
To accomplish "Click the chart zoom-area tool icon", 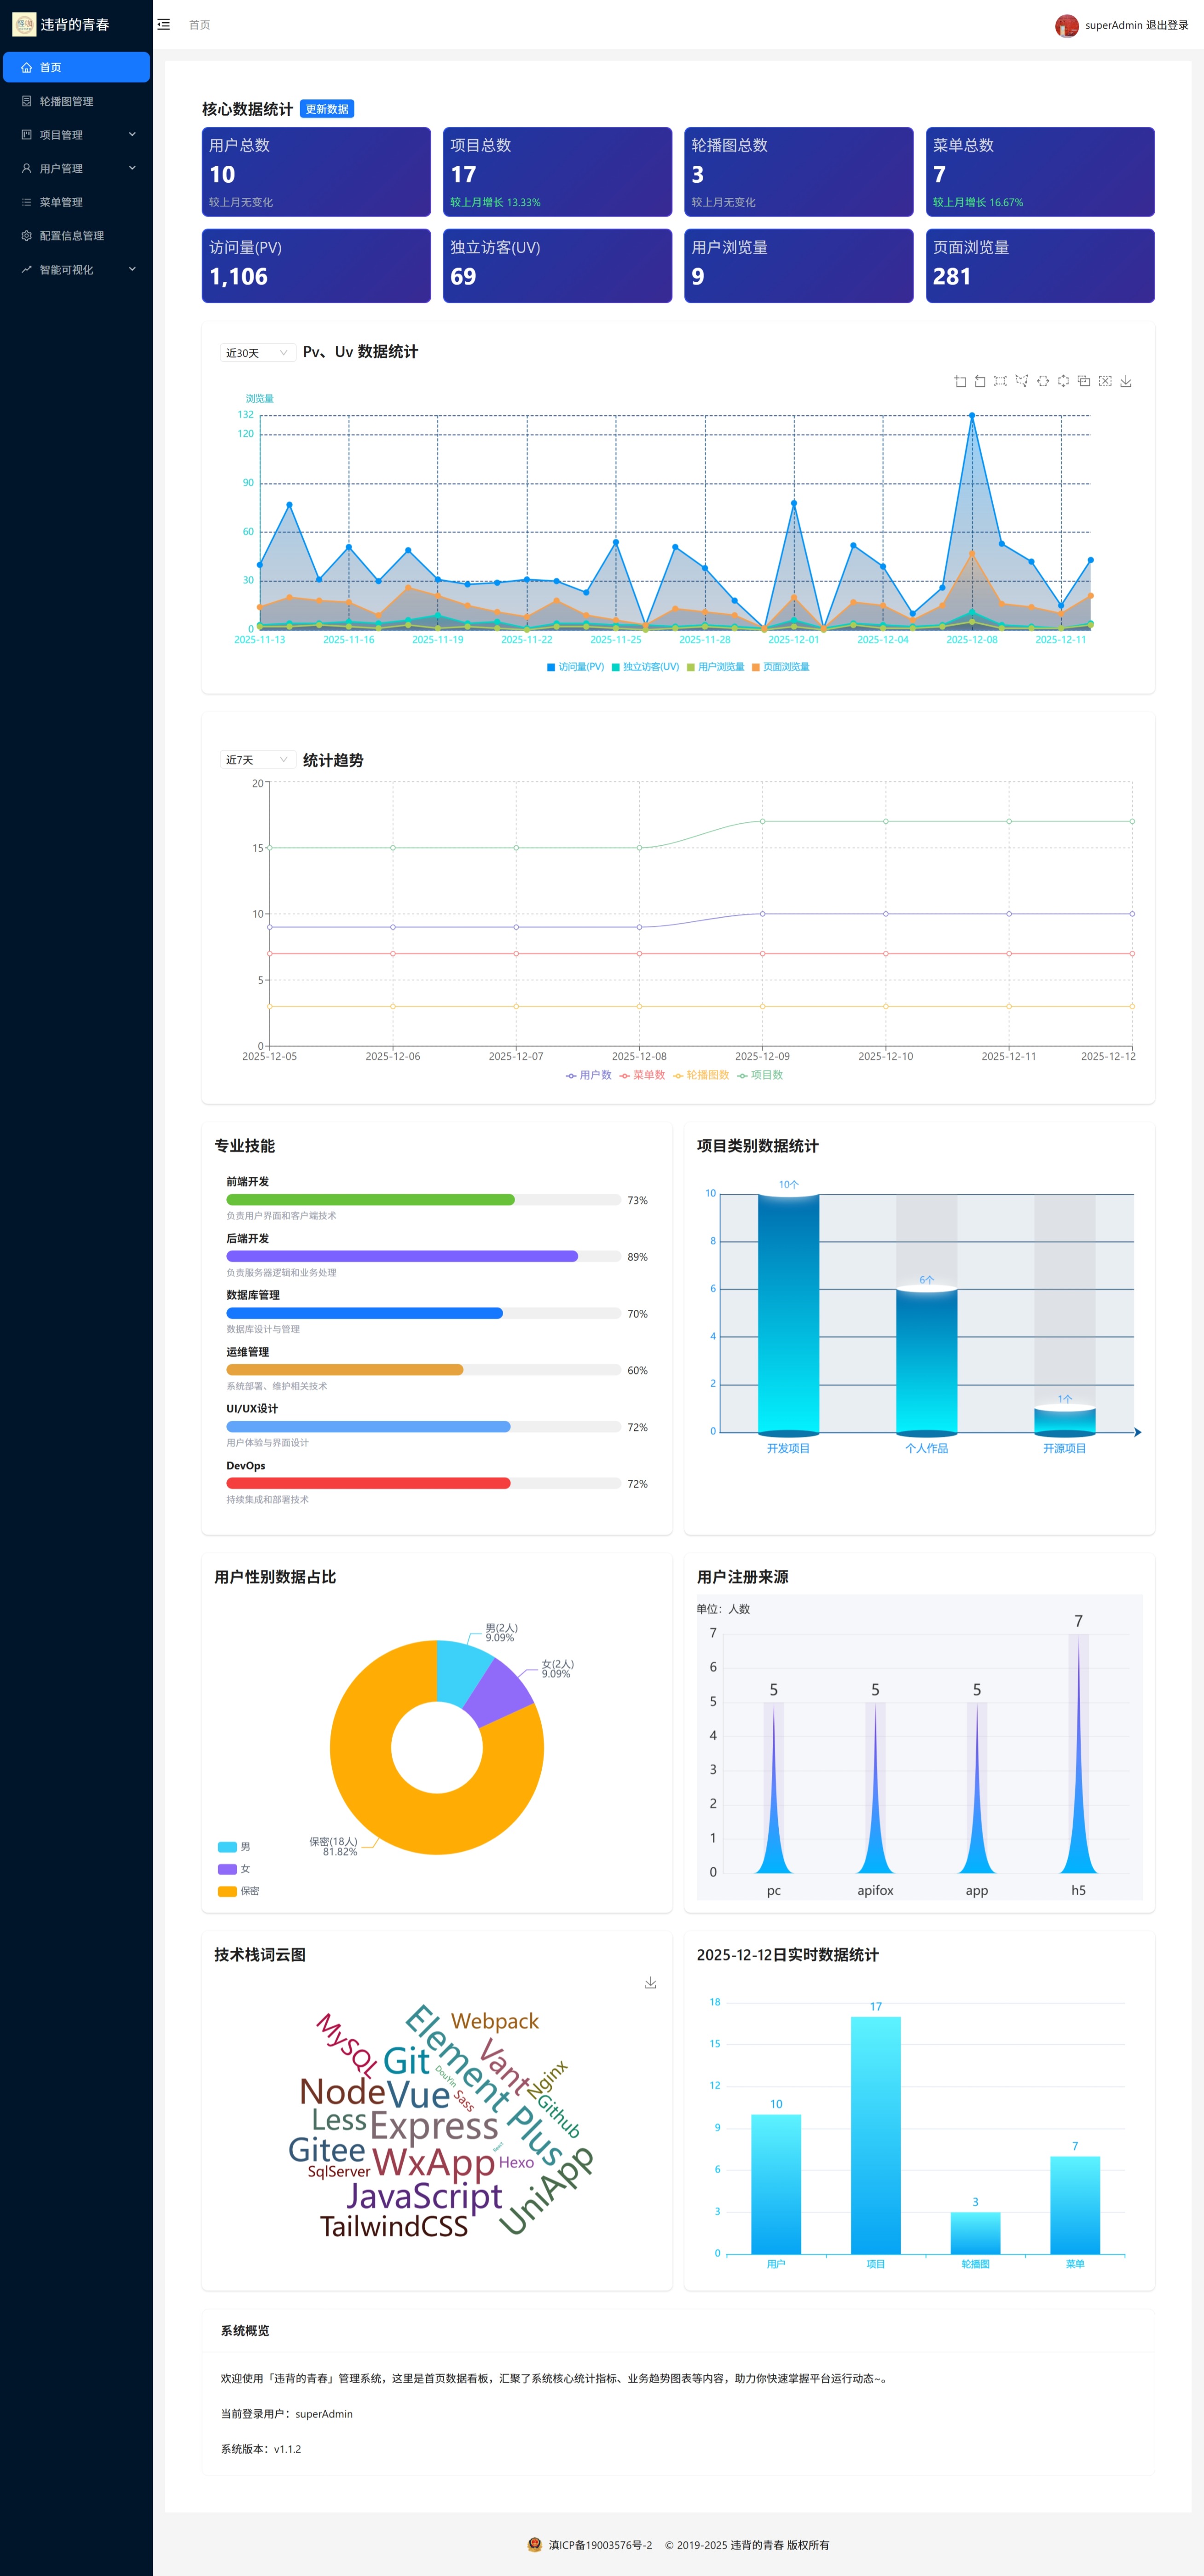I will [x=960, y=381].
